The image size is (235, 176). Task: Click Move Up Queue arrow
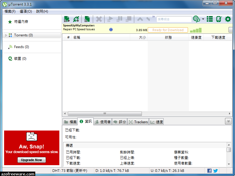coord(140,19)
